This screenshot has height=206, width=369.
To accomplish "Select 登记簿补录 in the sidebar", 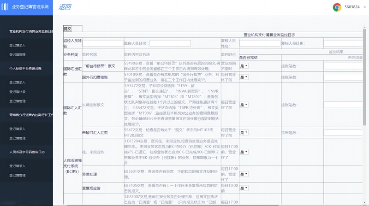I will coord(18,92).
